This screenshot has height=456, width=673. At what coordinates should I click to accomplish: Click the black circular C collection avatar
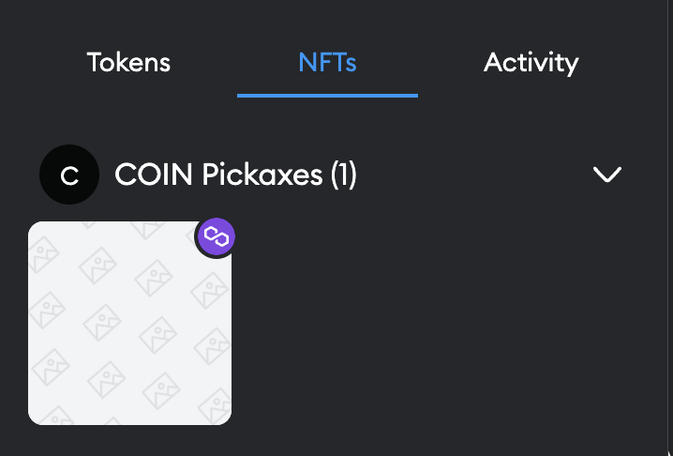69,175
